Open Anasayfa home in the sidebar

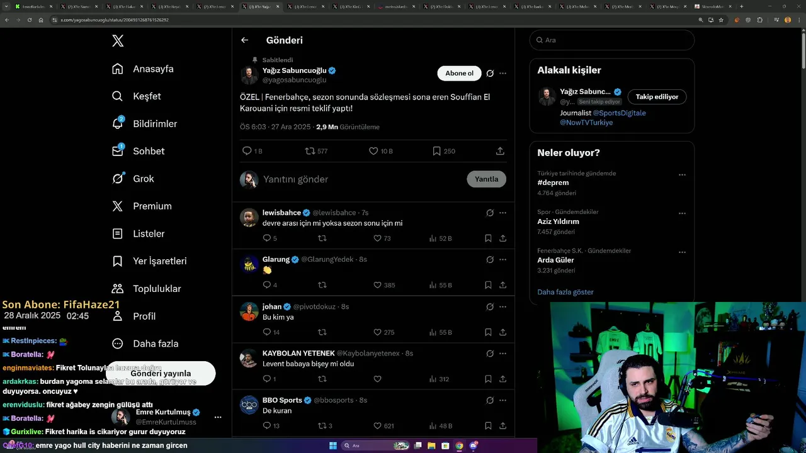pos(143,69)
